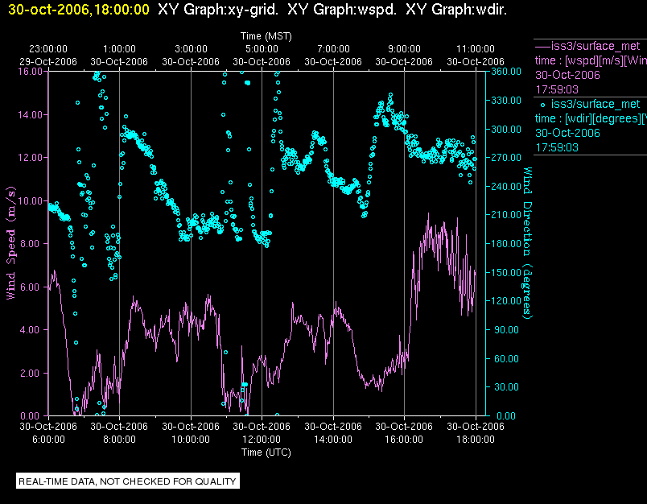This screenshot has height=504, width=647.
Task: Click the pink "30-Oct-2006" legend date
Action: (567, 75)
